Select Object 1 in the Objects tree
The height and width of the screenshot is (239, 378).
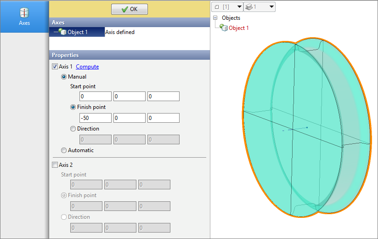click(239, 28)
